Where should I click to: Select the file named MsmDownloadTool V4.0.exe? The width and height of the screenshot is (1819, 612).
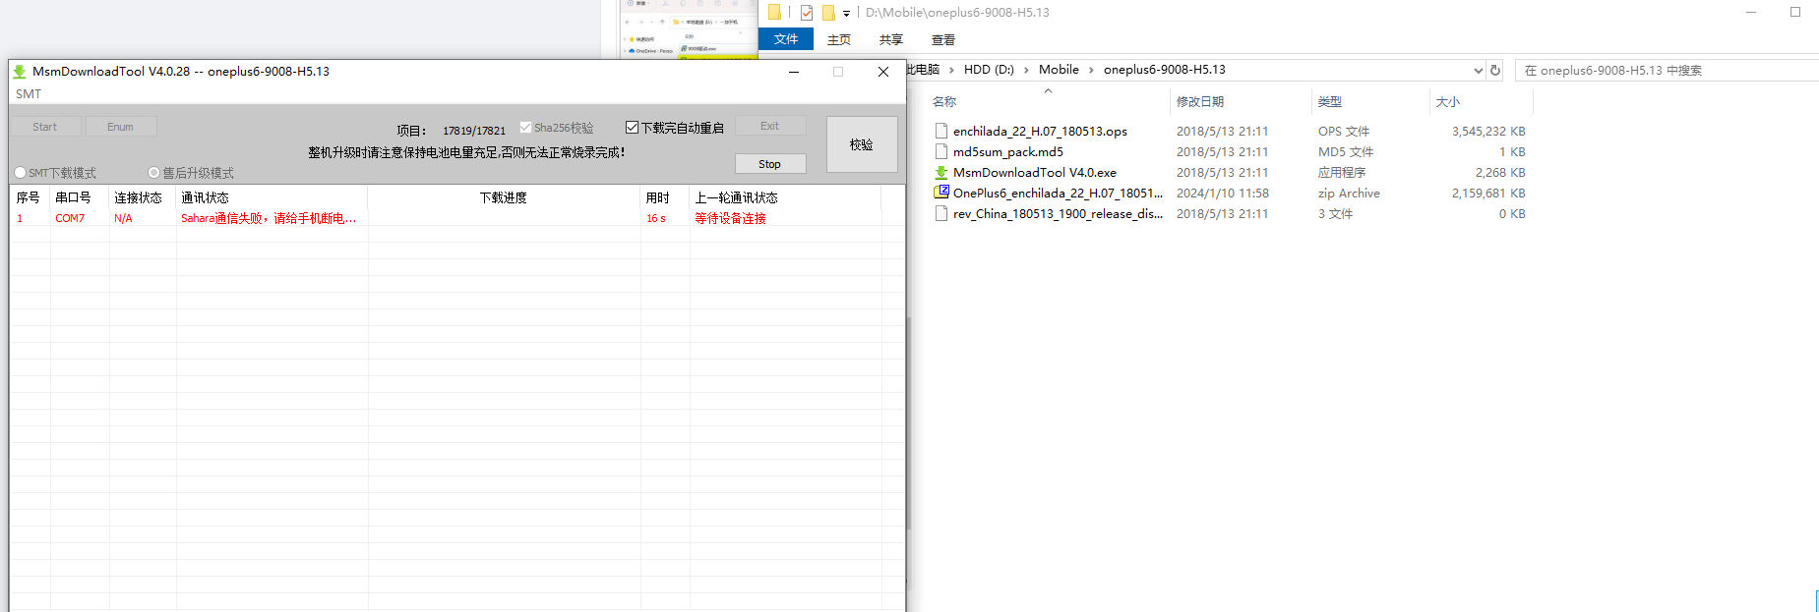click(x=1035, y=172)
